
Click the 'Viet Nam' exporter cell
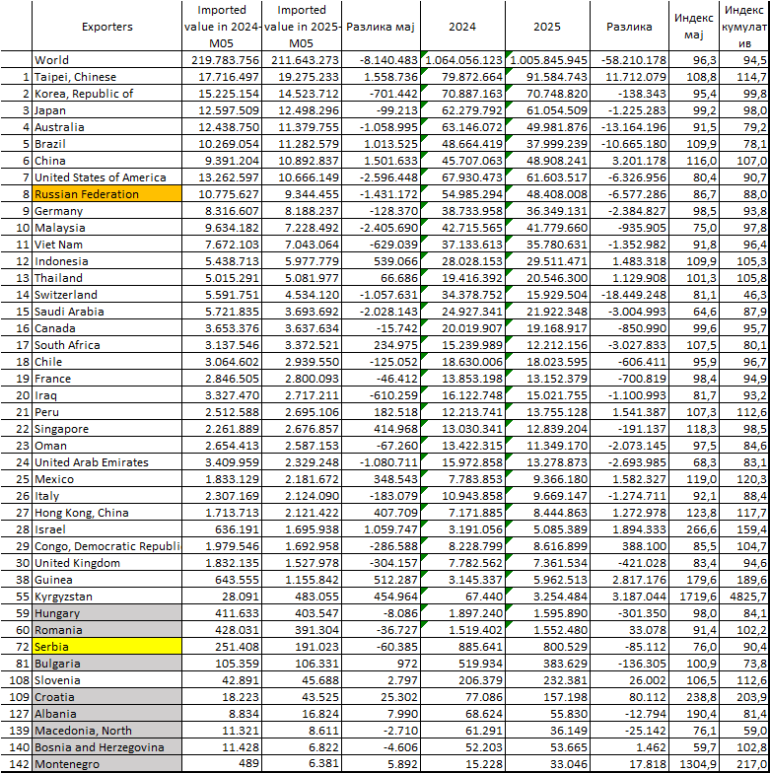[106, 245]
